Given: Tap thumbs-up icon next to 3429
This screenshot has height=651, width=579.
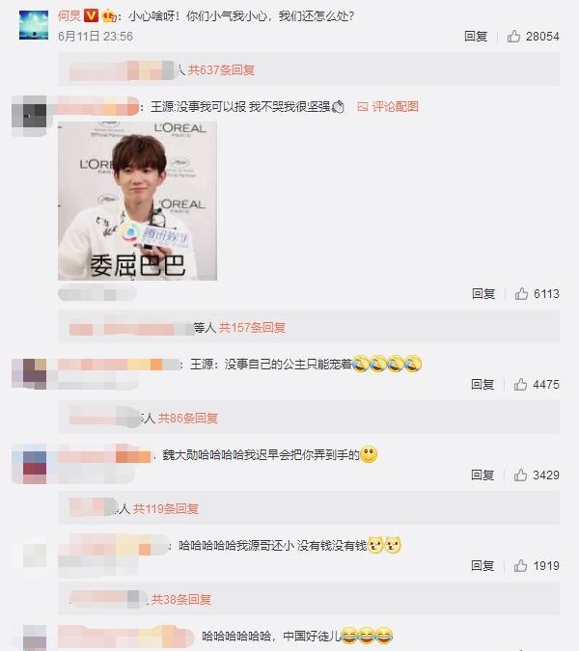Looking at the screenshot, I should coord(520,475).
